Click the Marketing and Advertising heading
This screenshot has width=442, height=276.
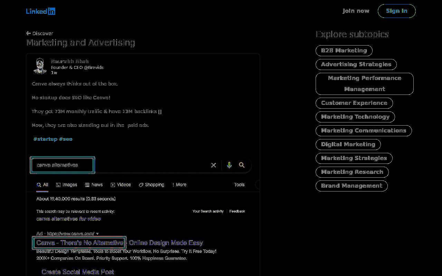81,42
